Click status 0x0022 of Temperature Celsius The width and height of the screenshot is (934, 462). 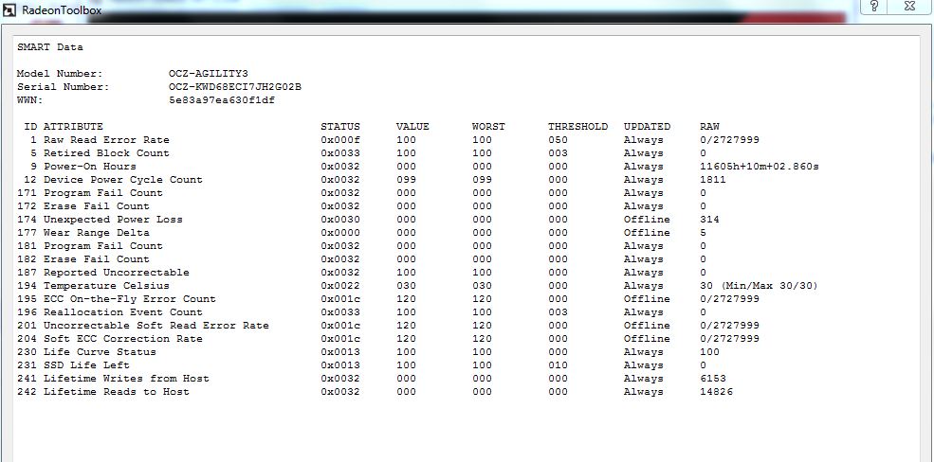coord(340,285)
